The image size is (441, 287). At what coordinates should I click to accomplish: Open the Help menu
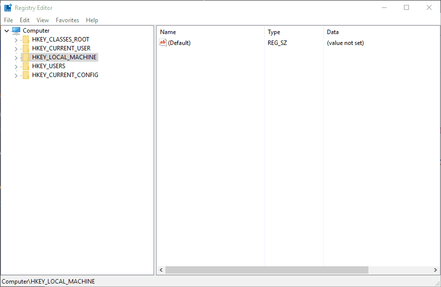pos(92,20)
